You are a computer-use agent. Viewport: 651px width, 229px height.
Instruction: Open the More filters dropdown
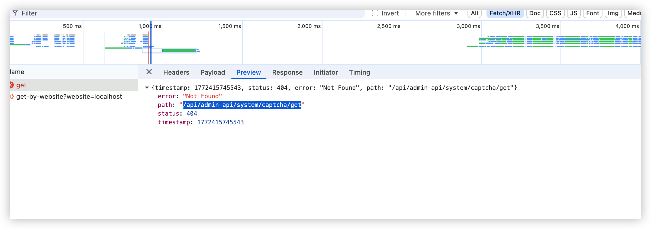tap(436, 13)
